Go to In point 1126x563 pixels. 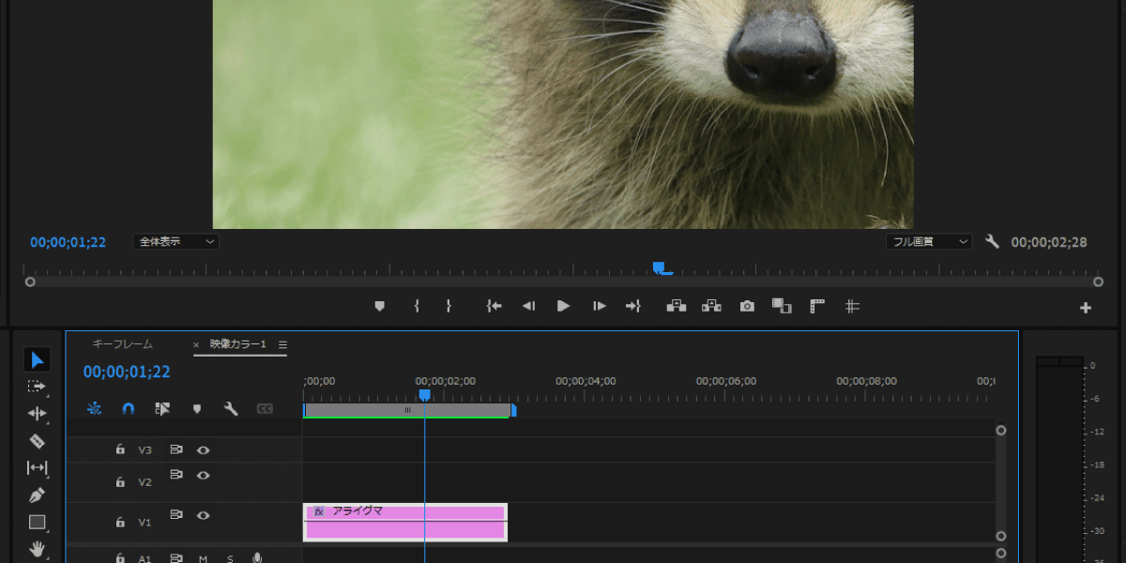coord(494,306)
